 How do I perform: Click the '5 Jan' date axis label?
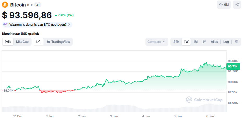[x=178, y=116]
